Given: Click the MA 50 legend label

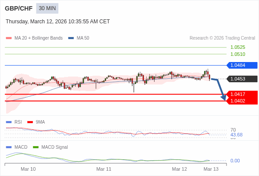Looking at the screenshot, I should click(83, 38).
